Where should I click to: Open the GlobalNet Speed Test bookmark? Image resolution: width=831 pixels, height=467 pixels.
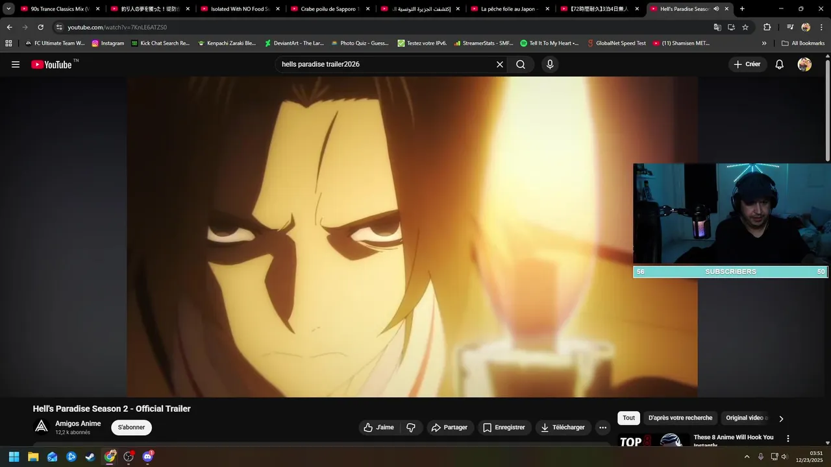coord(616,43)
